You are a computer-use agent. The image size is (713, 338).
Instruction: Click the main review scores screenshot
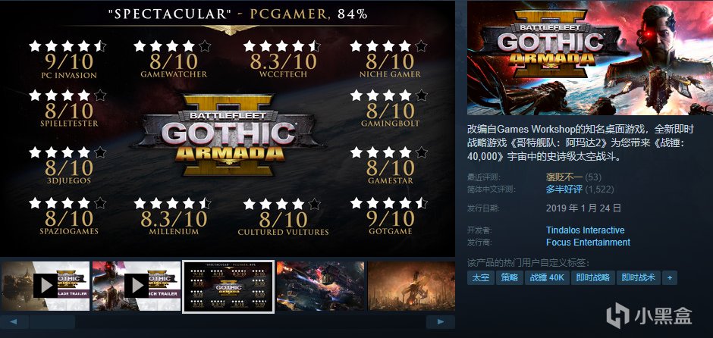point(228,129)
